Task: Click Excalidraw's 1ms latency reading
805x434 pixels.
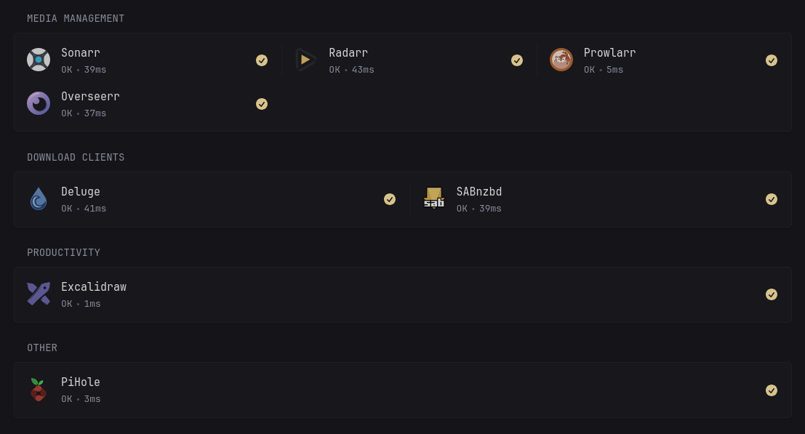Action: click(x=92, y=304)
